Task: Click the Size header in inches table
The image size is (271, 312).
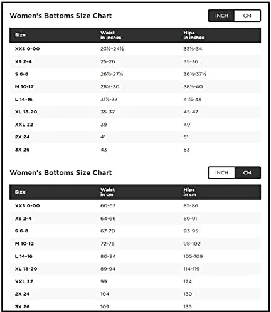Action: 20,35
